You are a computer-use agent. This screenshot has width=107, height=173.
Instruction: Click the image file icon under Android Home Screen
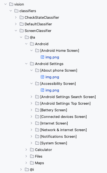42,57
